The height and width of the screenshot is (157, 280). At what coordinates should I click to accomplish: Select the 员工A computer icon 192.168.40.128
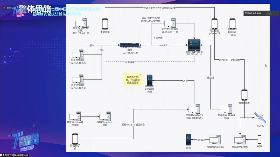point(78,54)
